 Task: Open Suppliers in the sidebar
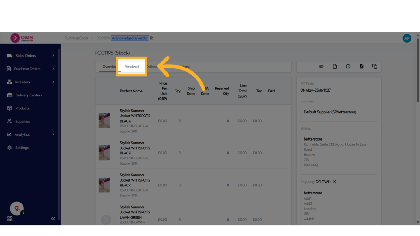[x=23, y=121]
